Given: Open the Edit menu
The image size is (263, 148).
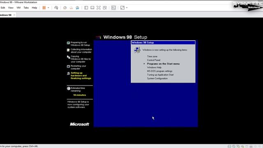Looking at the screenshot, I should pos(3,8).
